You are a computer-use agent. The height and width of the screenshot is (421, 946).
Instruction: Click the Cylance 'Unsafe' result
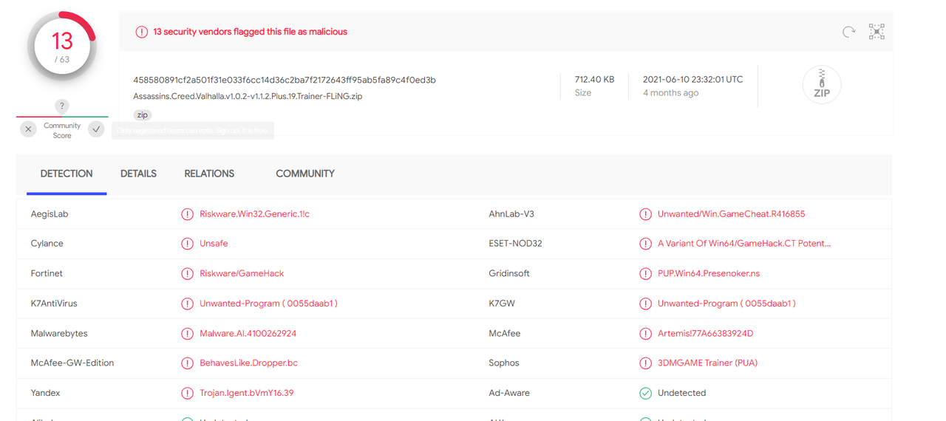(x=214, y=244)
